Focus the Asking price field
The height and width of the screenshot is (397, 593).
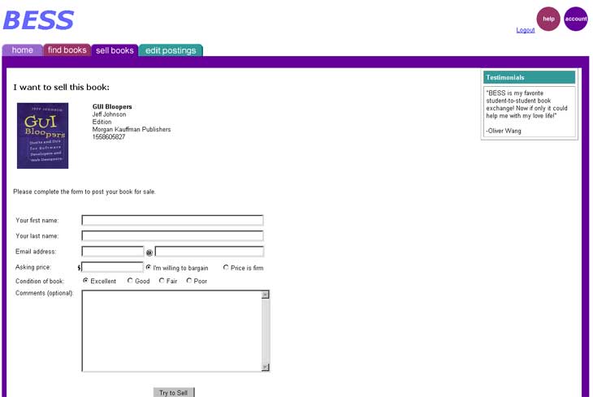112,267
